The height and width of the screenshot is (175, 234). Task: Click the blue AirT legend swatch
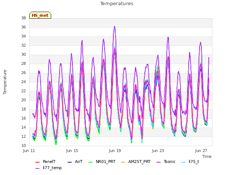point(70,162)
